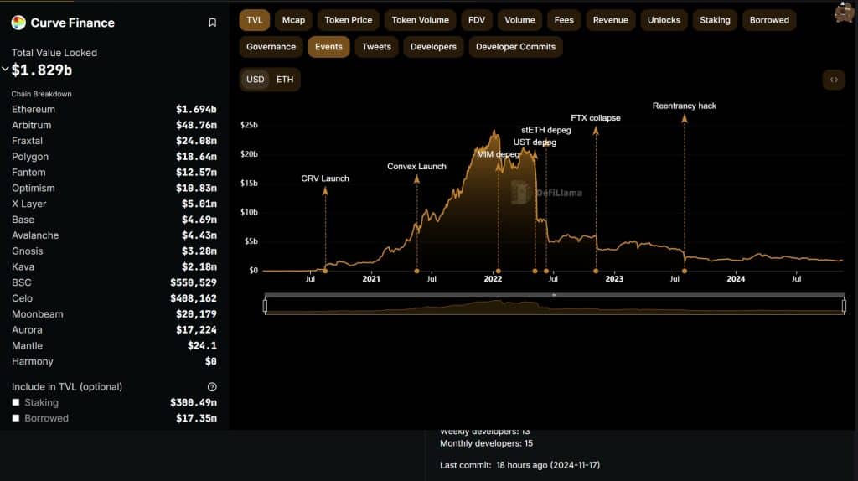Screen dimensions: 858x481
Task: Click the Optimism chain row
Action: point(114,189)
